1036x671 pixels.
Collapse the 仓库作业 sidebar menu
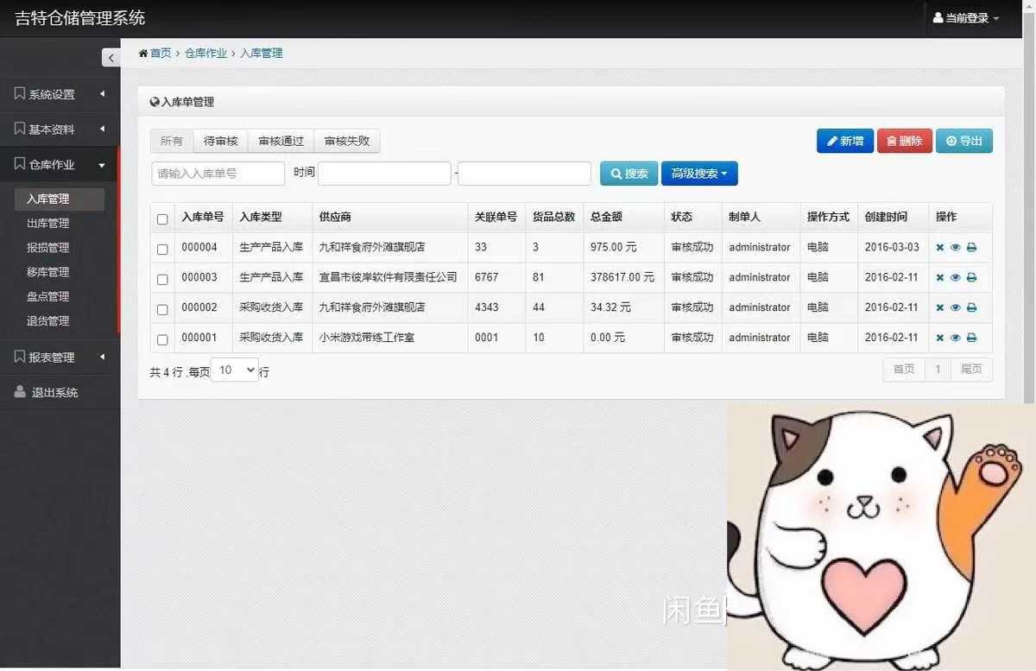click(x=59, y=165)
